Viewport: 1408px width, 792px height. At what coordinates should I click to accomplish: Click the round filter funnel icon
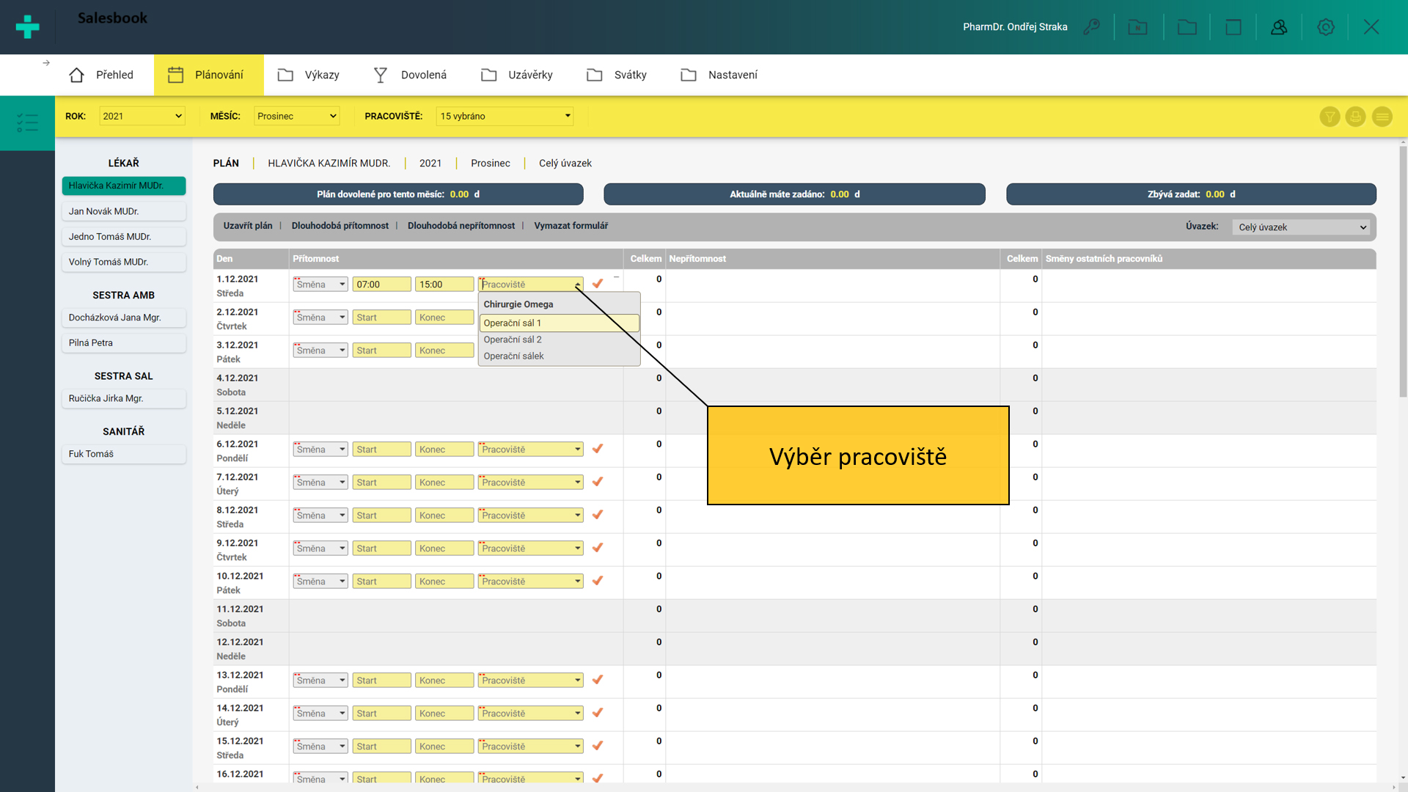point(1330,117)
